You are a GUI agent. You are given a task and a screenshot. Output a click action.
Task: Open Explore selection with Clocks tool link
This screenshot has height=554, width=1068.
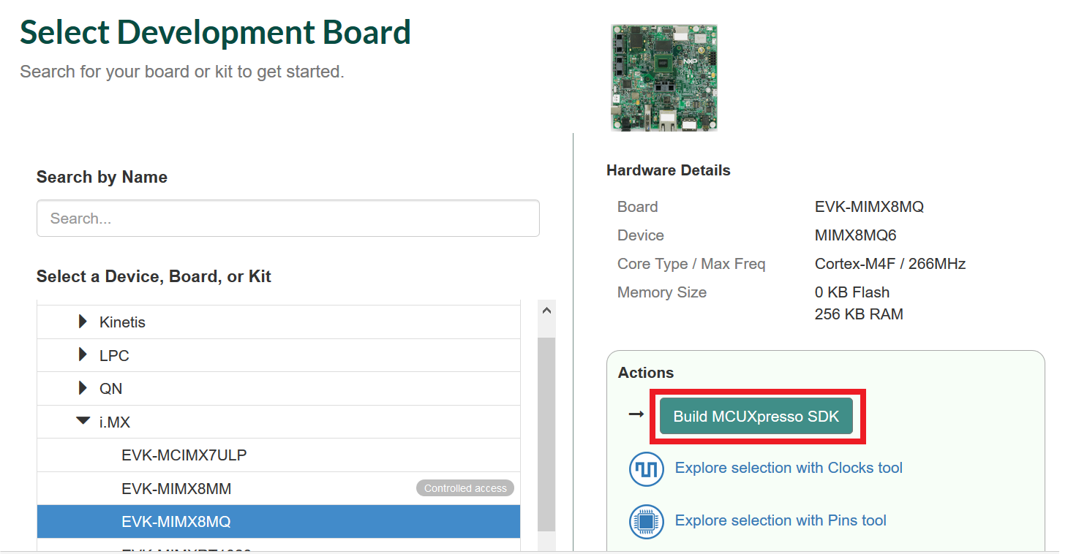click(789, 468)
